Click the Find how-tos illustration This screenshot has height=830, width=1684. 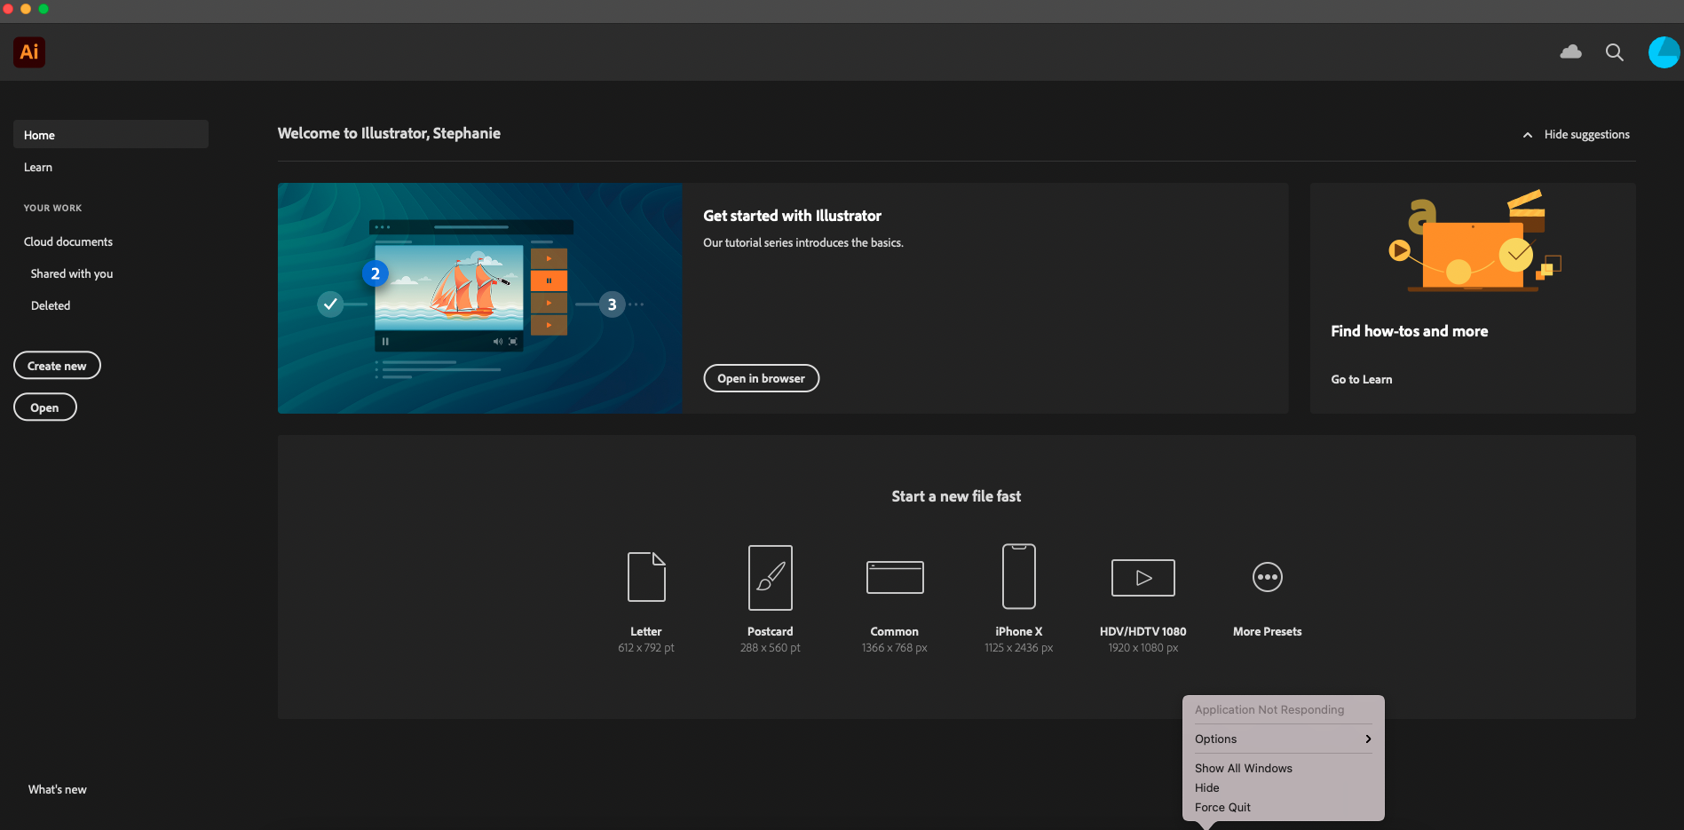(x=1474, y=241)
